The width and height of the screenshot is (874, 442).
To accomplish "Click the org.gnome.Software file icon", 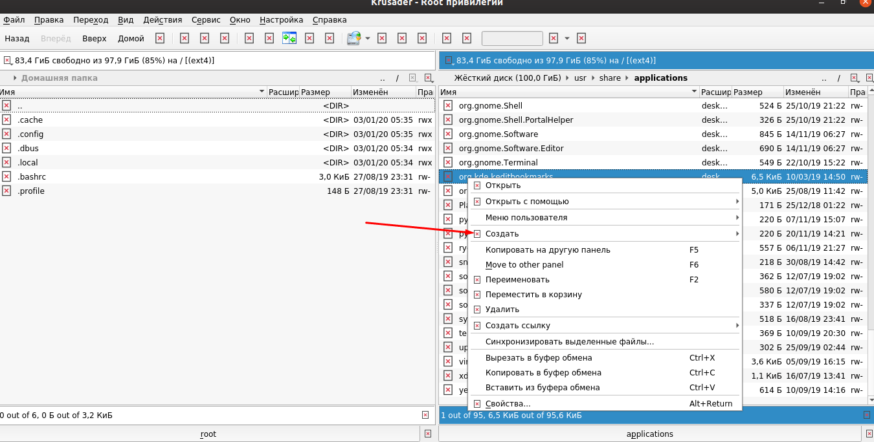I will pyautogui.click(x=447, y=134).
